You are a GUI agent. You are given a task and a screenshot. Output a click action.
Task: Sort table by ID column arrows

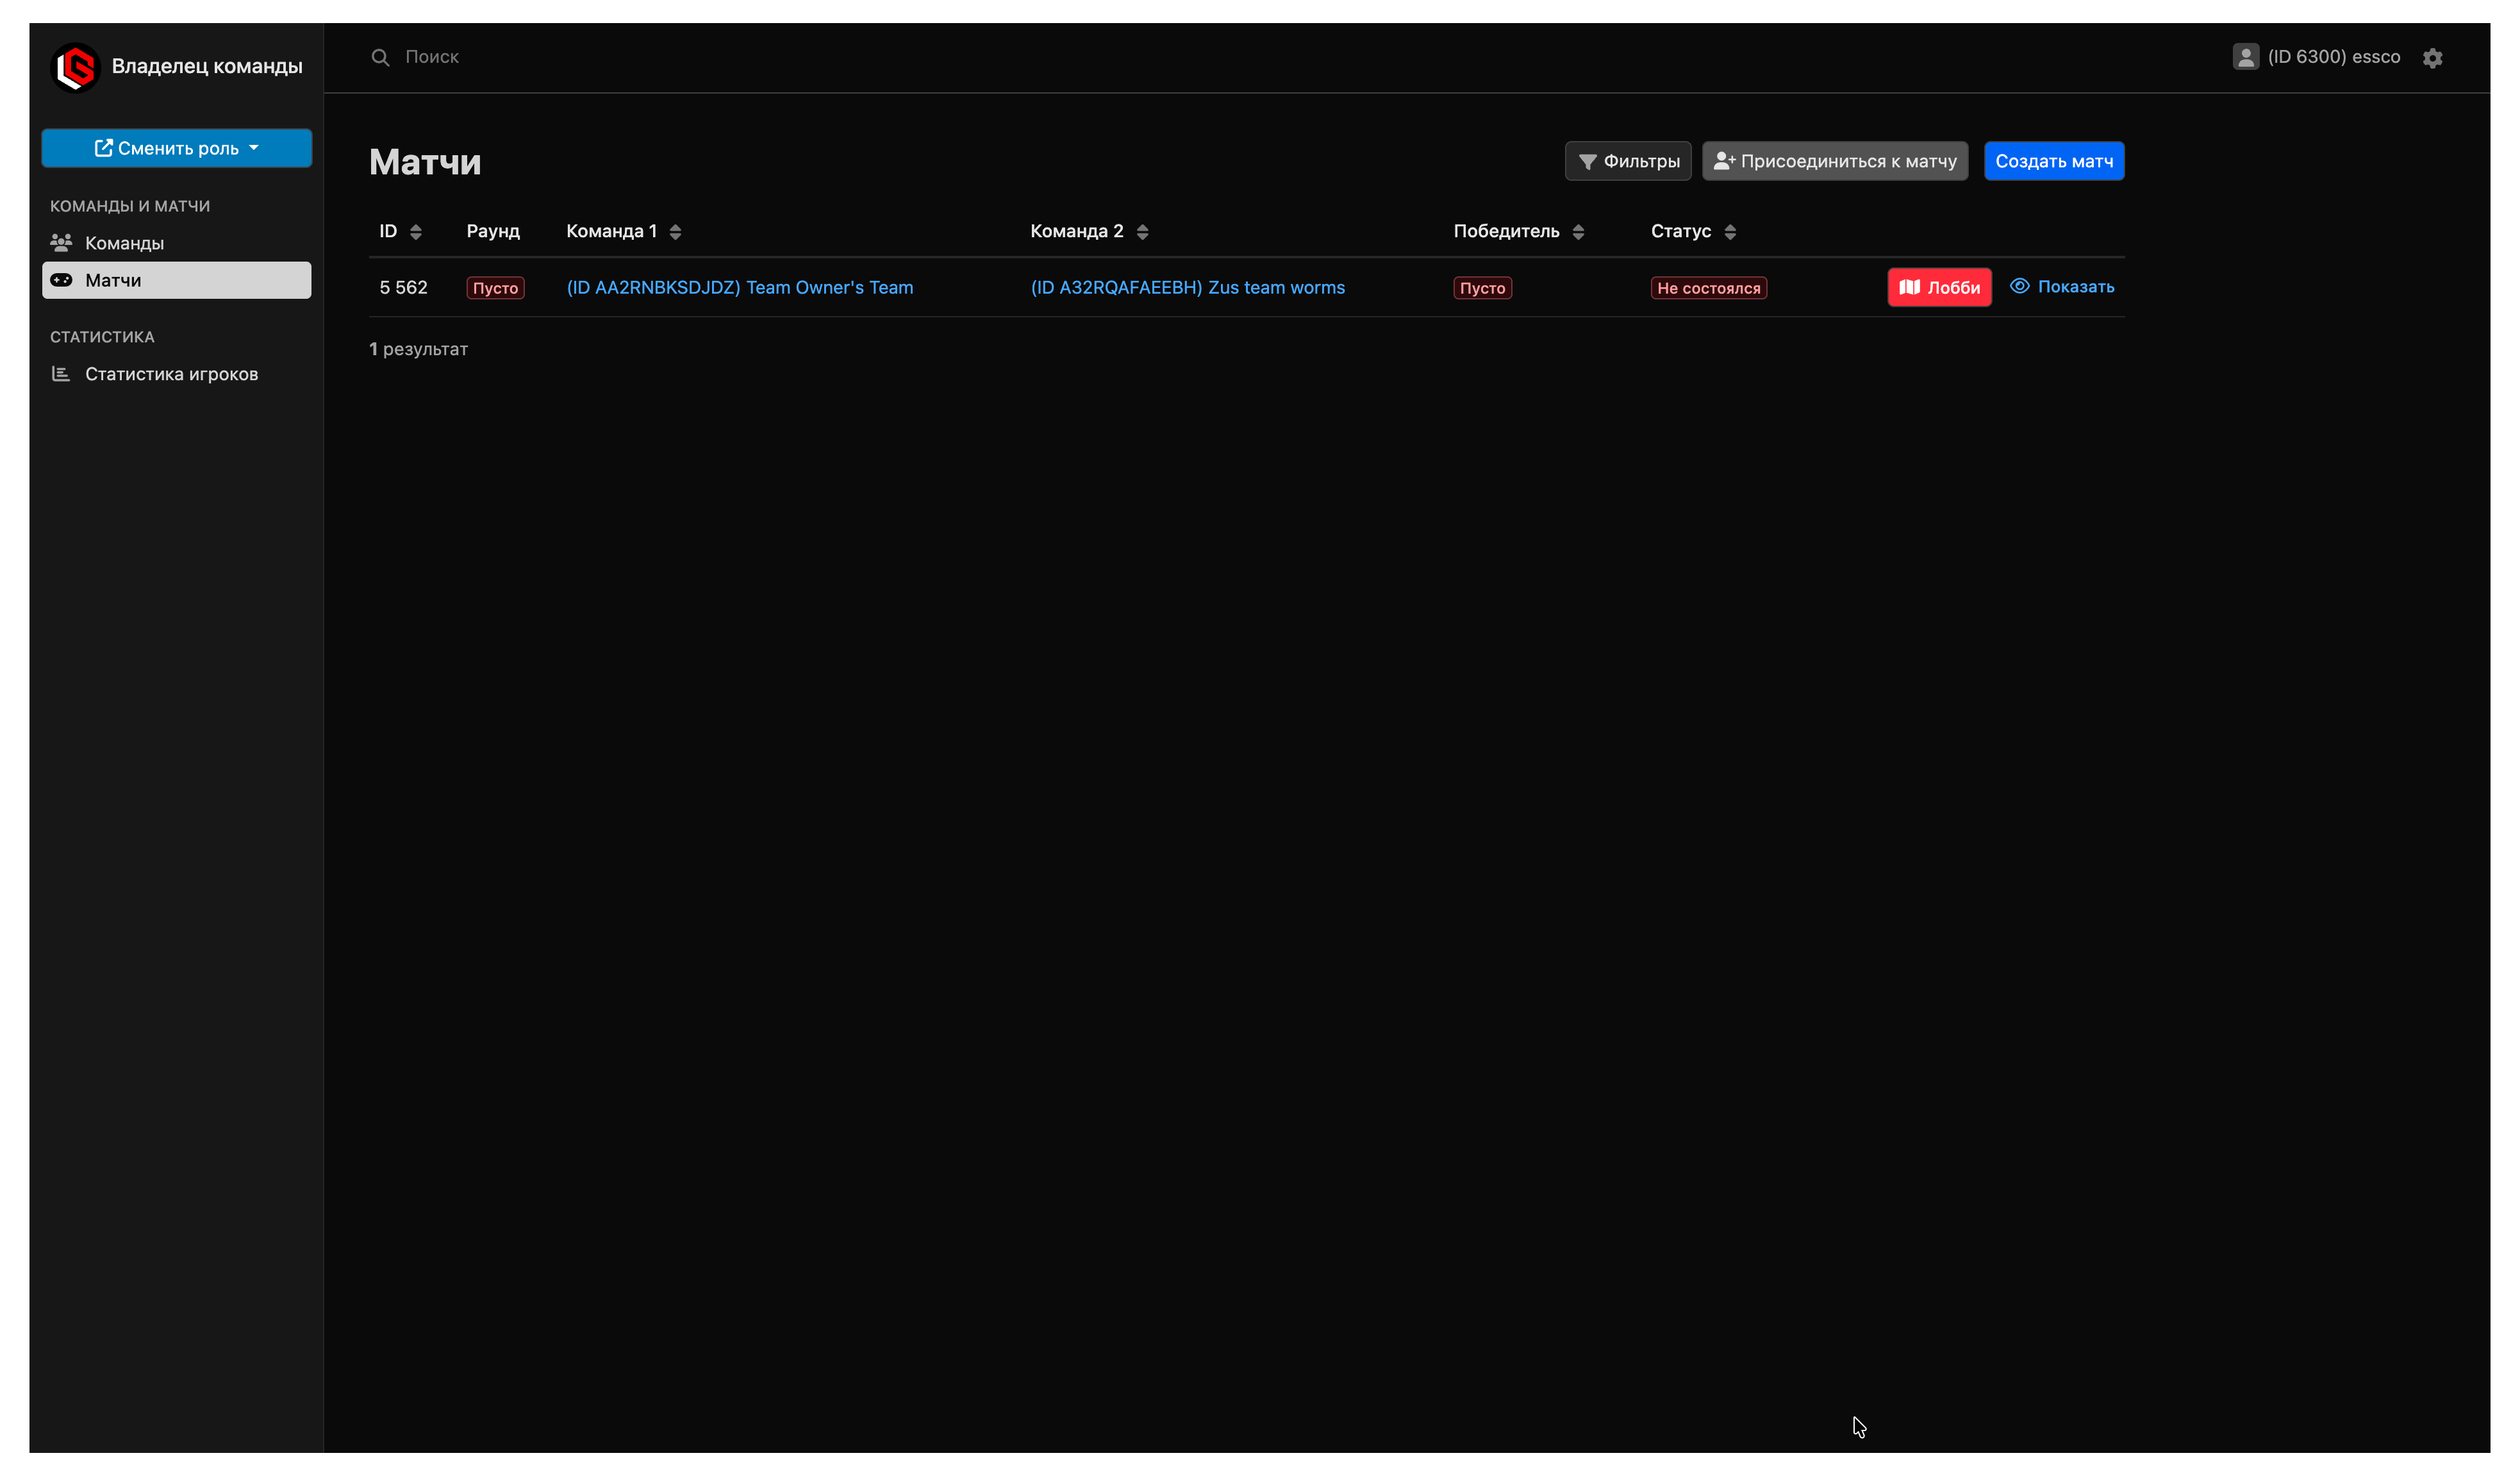click(416, 232)
